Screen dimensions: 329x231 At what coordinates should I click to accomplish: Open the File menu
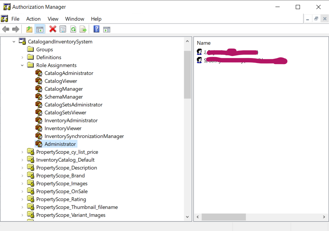pos(15,19)
